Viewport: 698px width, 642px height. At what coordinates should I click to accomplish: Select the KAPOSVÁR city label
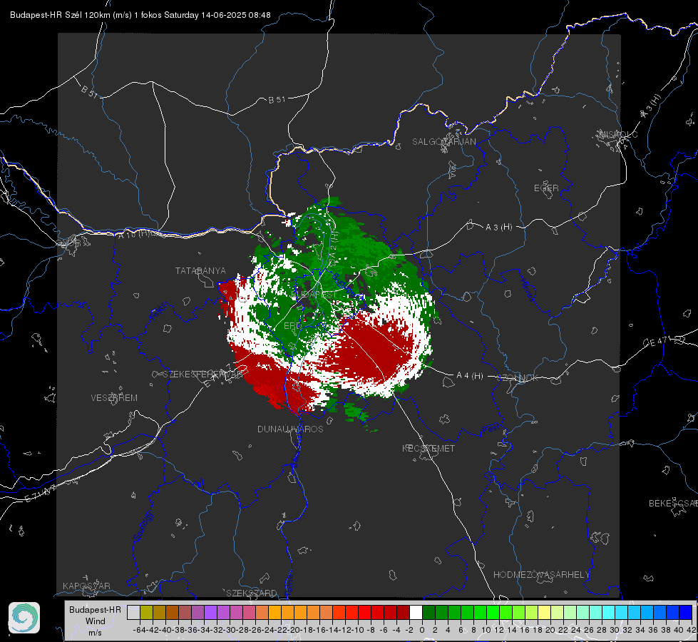[x=86, y=586]
